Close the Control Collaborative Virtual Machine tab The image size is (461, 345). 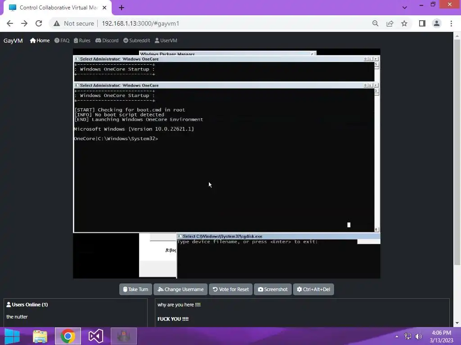[x=104, y=8]
